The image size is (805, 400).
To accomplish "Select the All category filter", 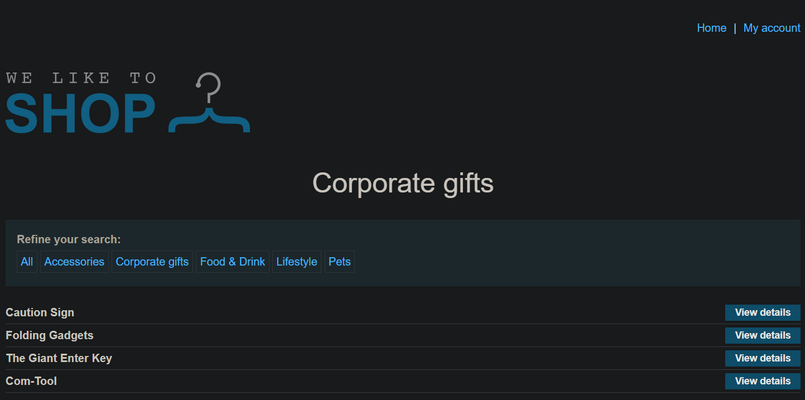I will (27, 262).
